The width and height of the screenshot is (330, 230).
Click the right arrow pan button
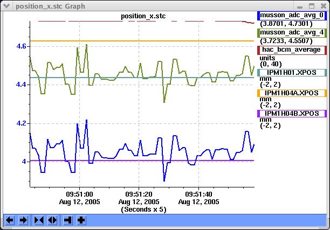click(x=23, y=220)
